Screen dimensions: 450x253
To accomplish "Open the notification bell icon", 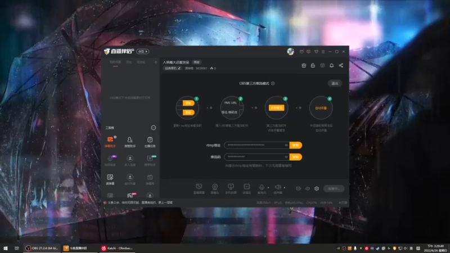I will [331, 65].
